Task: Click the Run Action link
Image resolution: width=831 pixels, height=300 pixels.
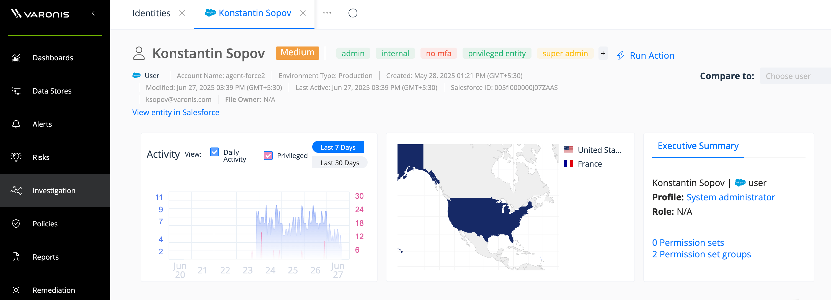Action: click(652, 55)
